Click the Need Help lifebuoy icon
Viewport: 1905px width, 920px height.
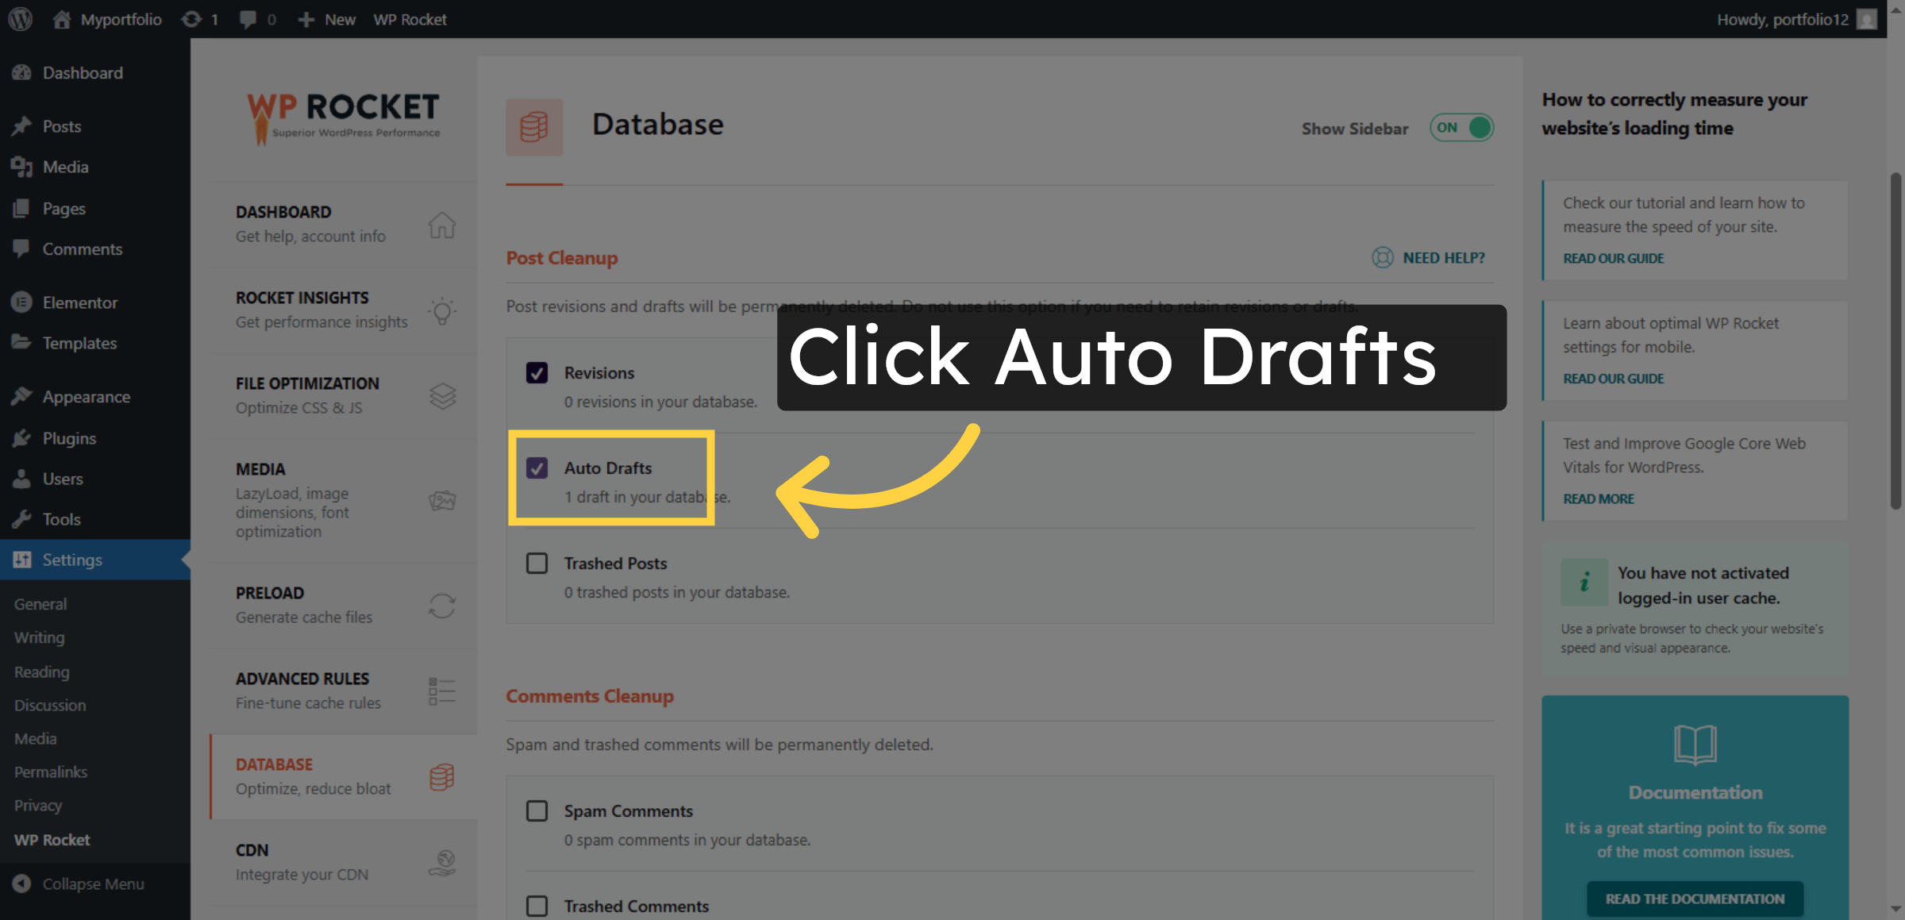1381,258
